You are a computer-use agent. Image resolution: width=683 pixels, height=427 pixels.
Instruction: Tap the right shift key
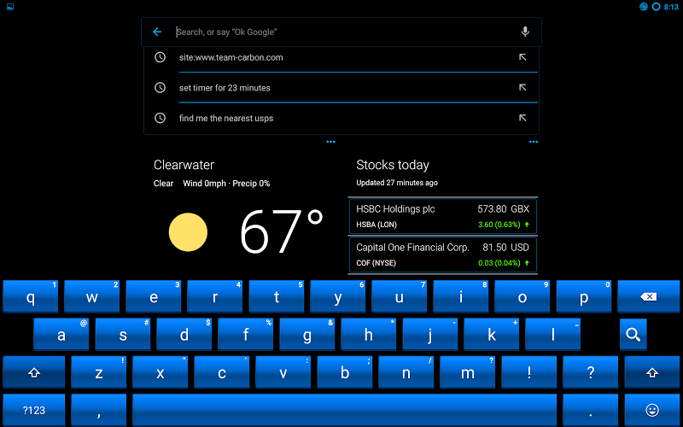pyautogui.click(x=652, y=372)
